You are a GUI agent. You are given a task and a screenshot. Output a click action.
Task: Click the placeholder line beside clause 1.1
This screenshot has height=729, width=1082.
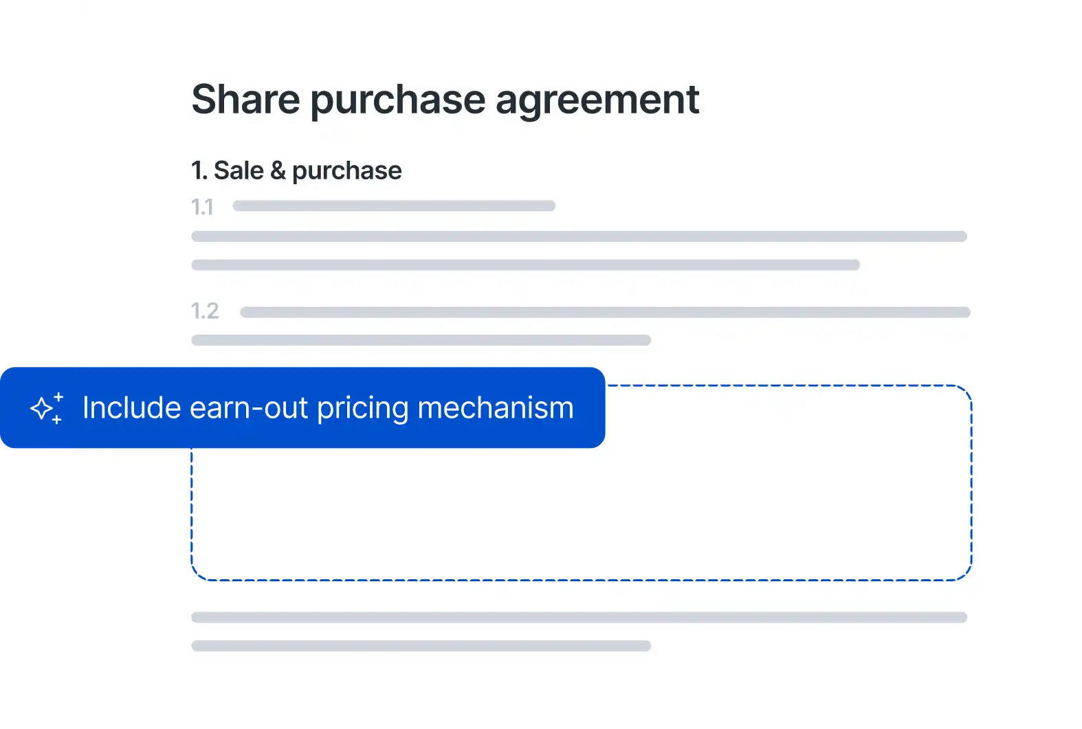(x=394, y=206)
